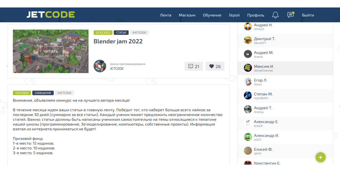Screen dimensions: 340x172
Task: Click the СООБЩЕНИЕ category tag
Action: tap(43, 93)
